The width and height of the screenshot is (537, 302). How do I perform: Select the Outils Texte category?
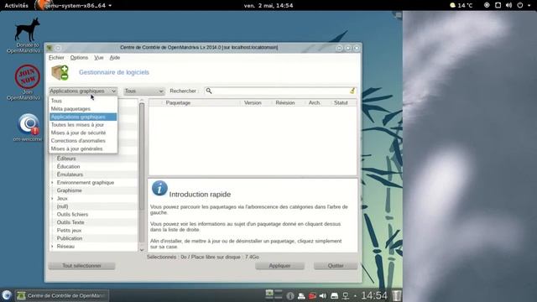(x=70, y=222)
